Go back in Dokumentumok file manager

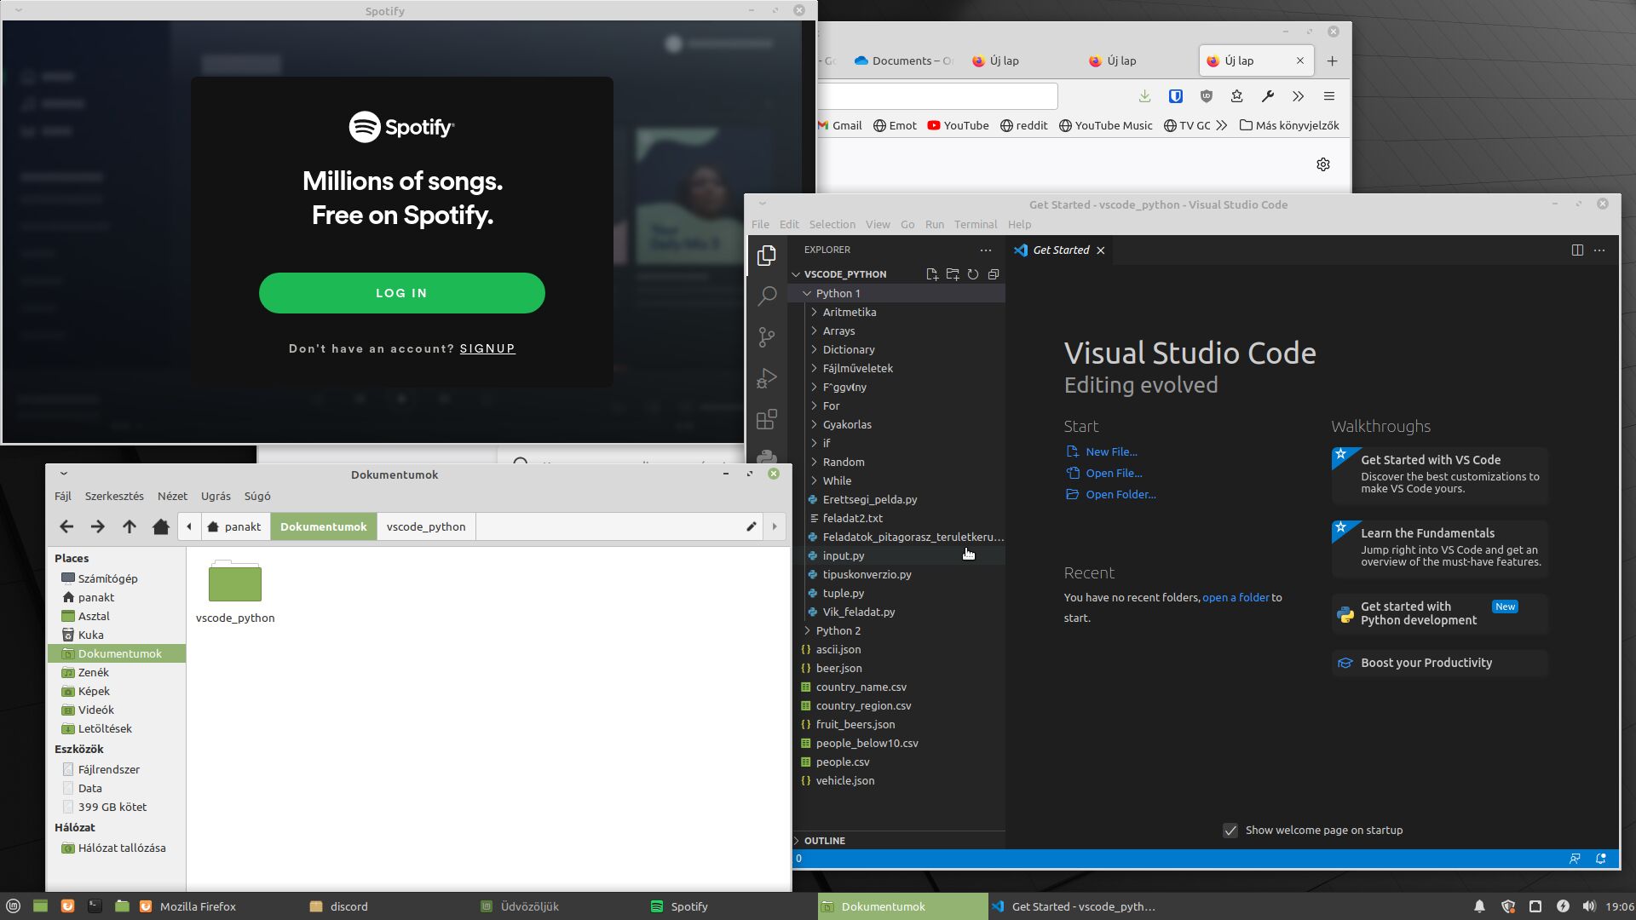(x=66, y=526)
